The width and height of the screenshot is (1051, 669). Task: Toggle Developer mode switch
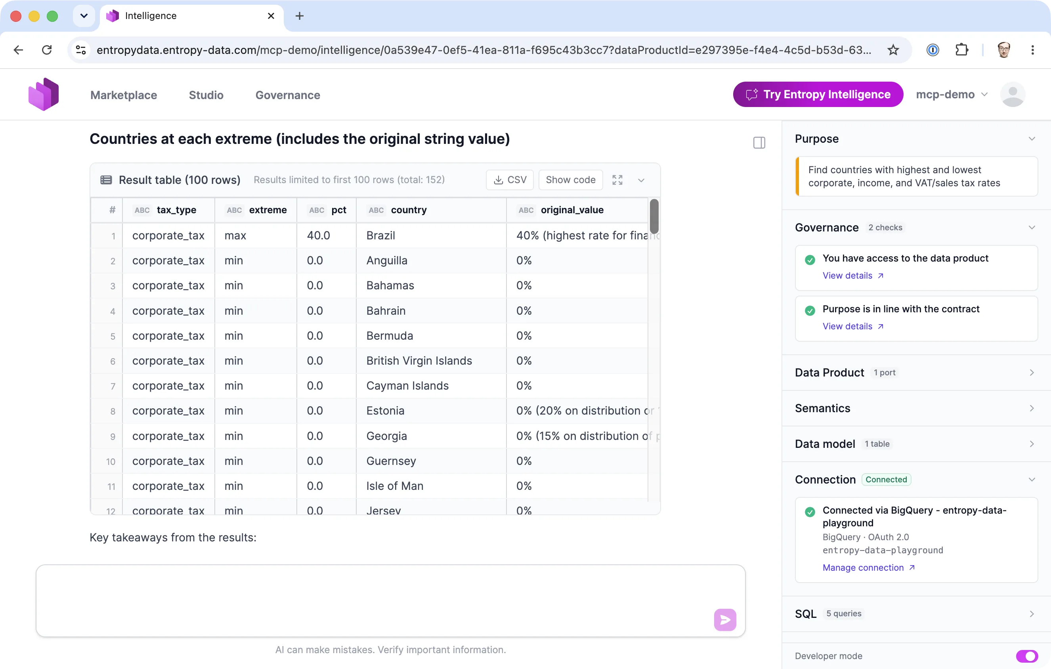pos(1026,656)
